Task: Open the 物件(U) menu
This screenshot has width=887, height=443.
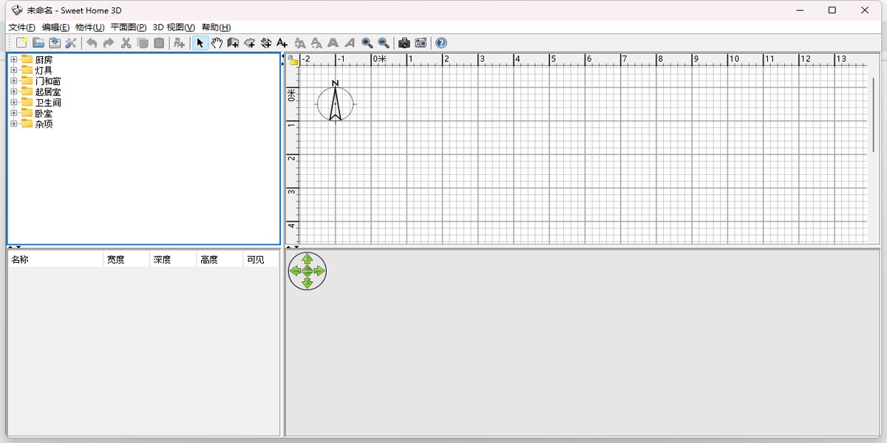Action: pos(90,27)
